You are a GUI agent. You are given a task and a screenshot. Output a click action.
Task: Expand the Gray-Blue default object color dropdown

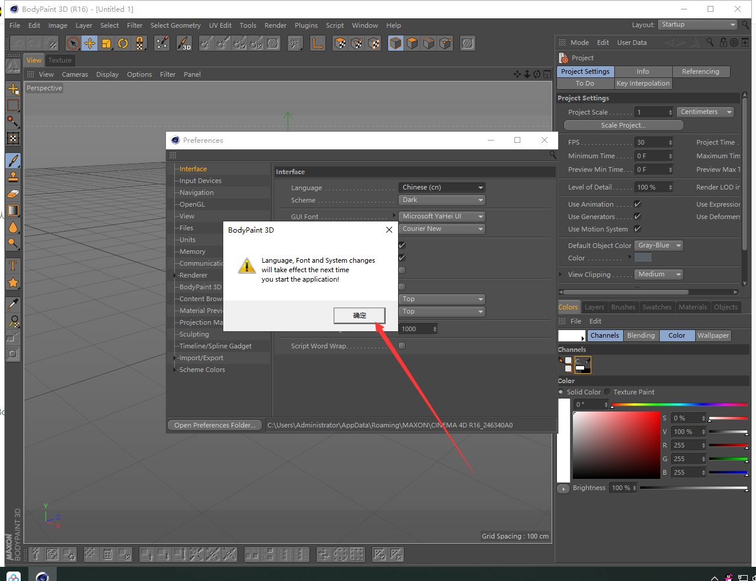[659, 246]
